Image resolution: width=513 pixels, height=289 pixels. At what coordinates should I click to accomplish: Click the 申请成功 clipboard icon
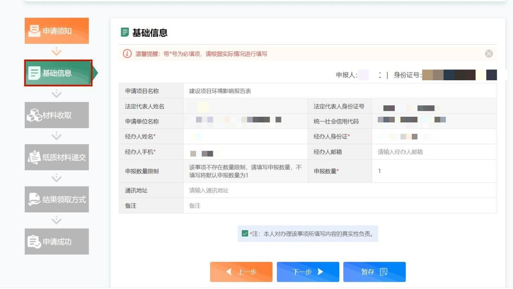pyautogui.click(x=34, y=242)
